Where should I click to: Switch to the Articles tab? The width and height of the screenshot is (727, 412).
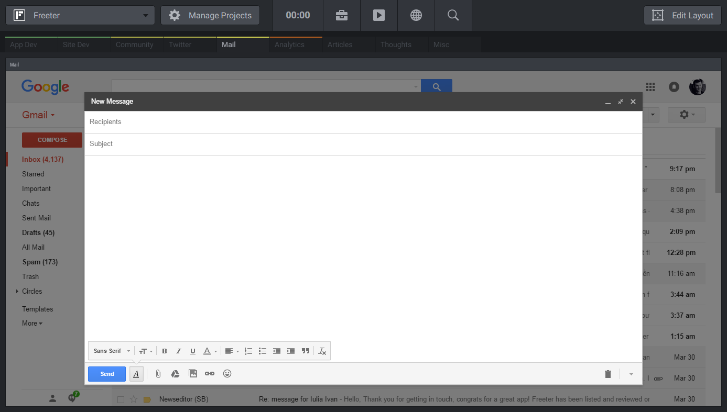click(349, 44)
